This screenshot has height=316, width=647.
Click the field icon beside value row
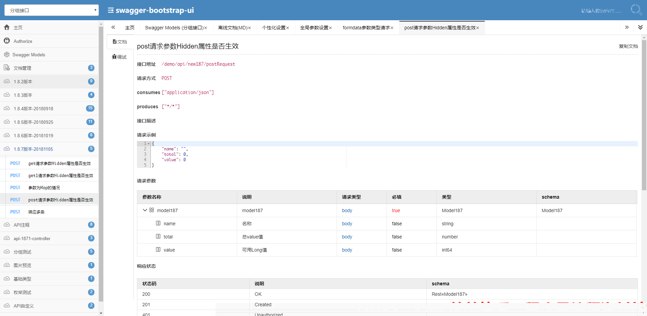158,249
